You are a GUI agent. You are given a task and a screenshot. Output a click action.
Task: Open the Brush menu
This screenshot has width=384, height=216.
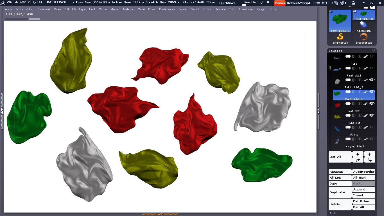(19, 9)
